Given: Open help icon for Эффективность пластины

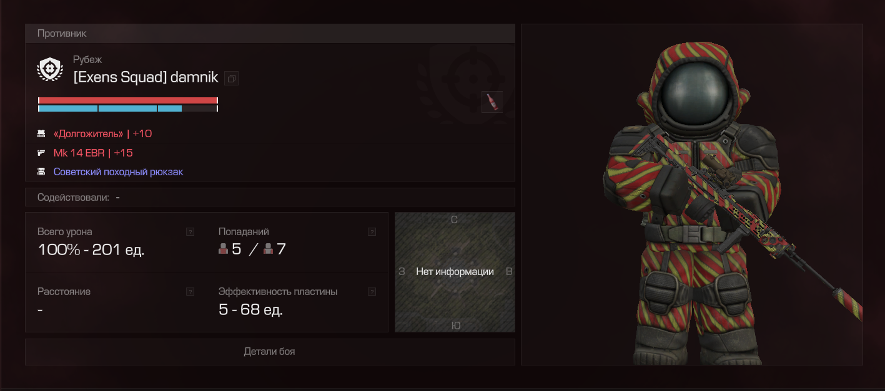Looking at the screenshot, I should 372,291.
